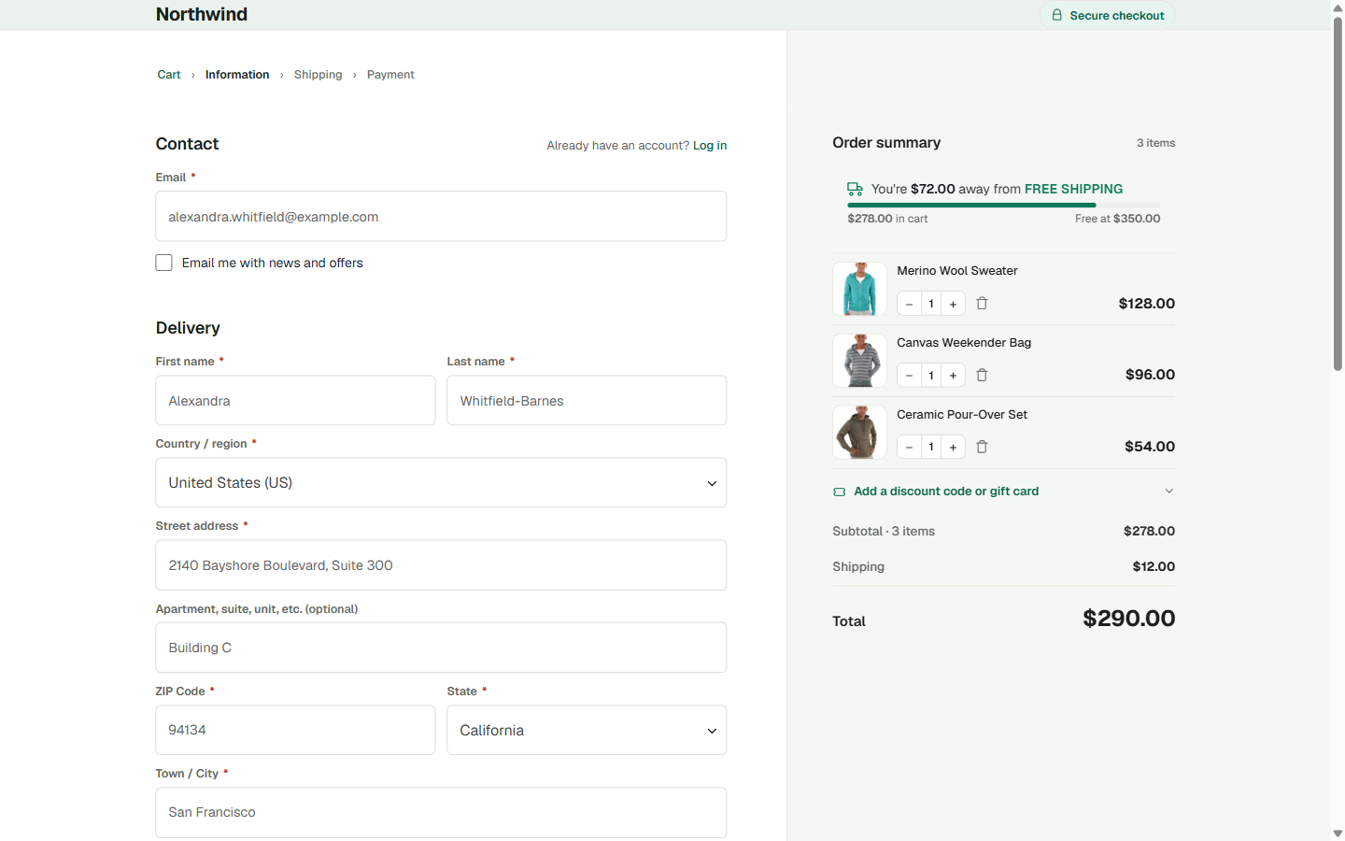Click the Town / City field
Image resolution: width=1345 pixels, height=841 pixels.
(441, 812)
